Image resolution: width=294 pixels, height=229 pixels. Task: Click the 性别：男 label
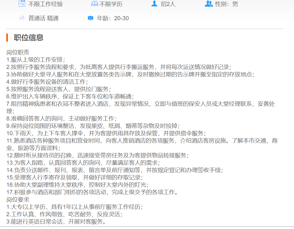(226, 4)
